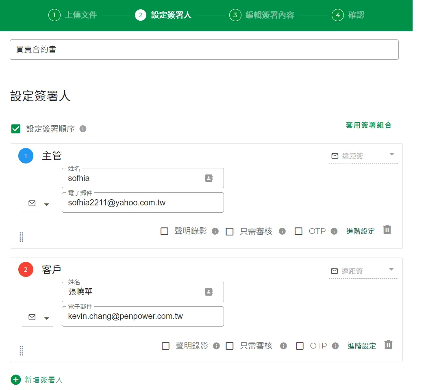Click info icon next to 設定簽署順序

tap(83, 129)
